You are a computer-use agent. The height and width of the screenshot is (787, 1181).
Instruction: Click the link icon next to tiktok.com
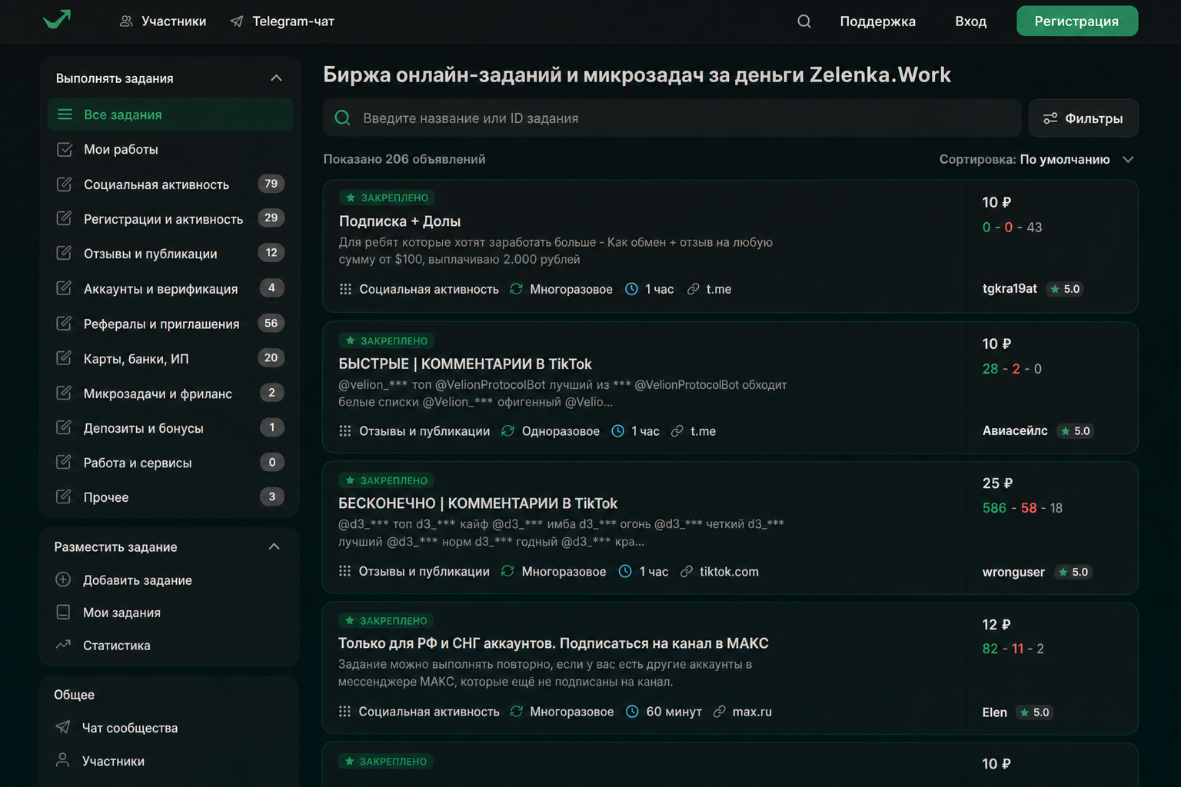(687, 572)
